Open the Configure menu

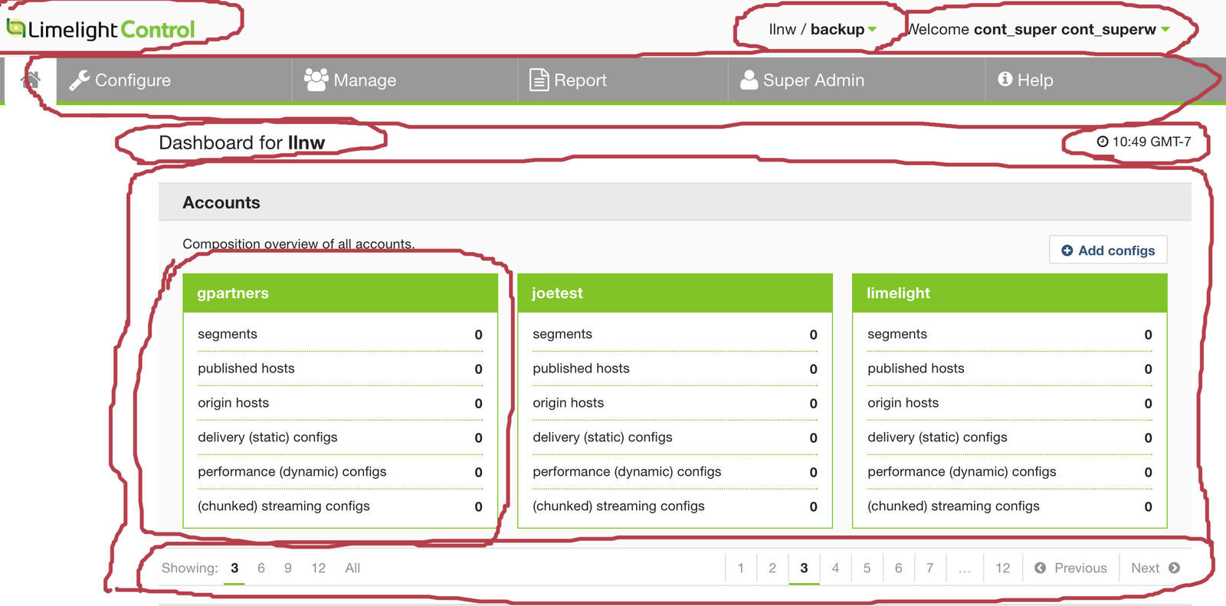click(175, 80)
